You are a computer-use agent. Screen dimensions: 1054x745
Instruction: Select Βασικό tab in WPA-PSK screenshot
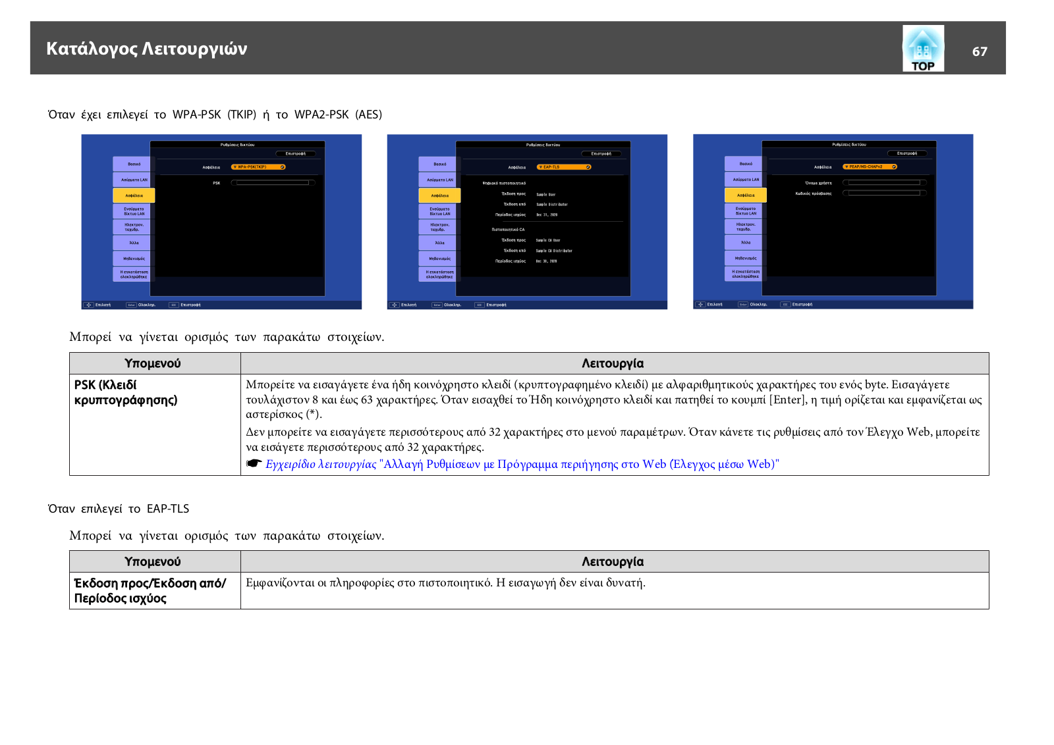click(134, 164)
